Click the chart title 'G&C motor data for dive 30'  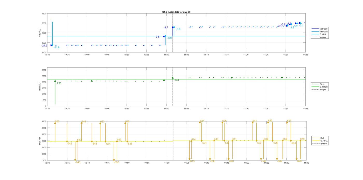[176, 12]
